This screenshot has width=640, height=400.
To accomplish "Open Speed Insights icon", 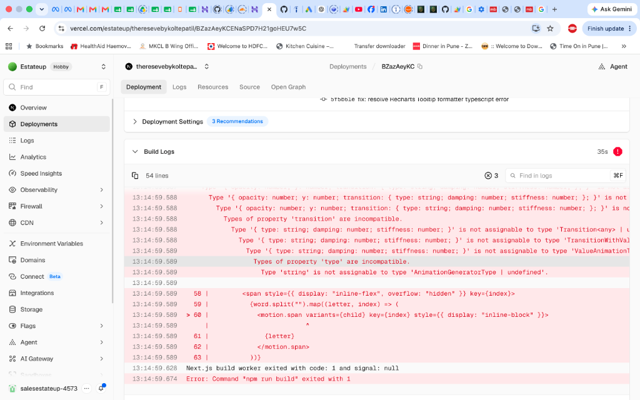I will click(12, 174).
